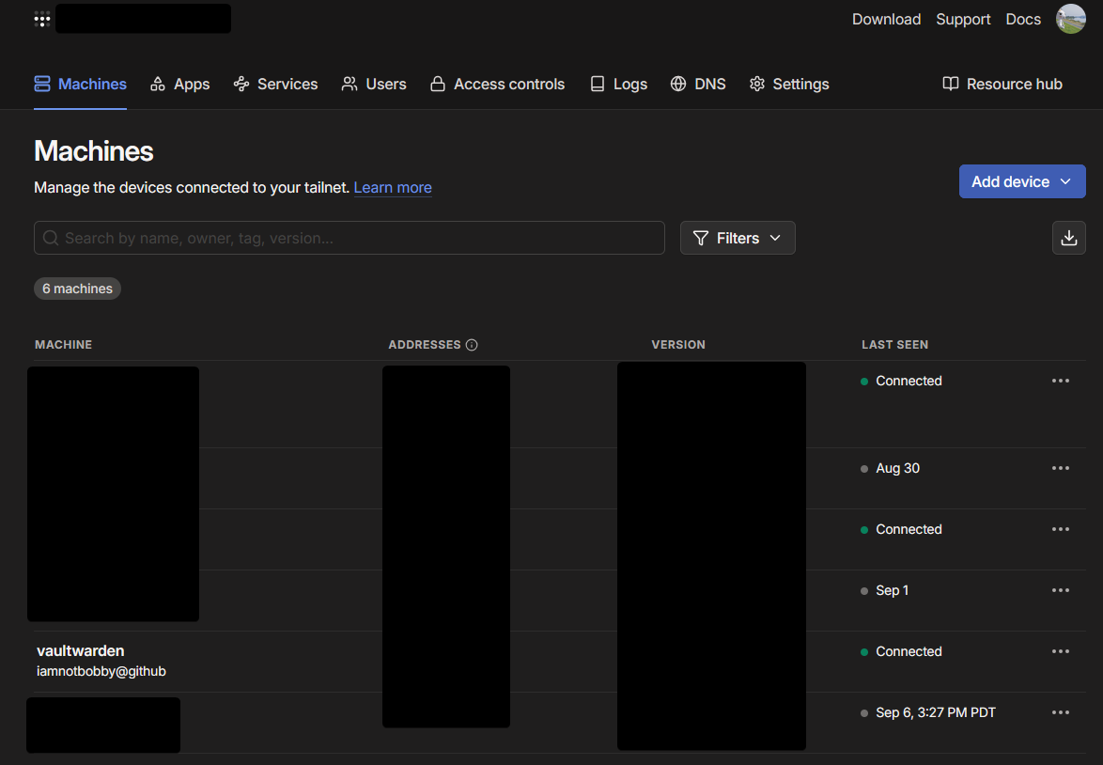
Task: Go to the Services tab
Action: pos(275,84)
